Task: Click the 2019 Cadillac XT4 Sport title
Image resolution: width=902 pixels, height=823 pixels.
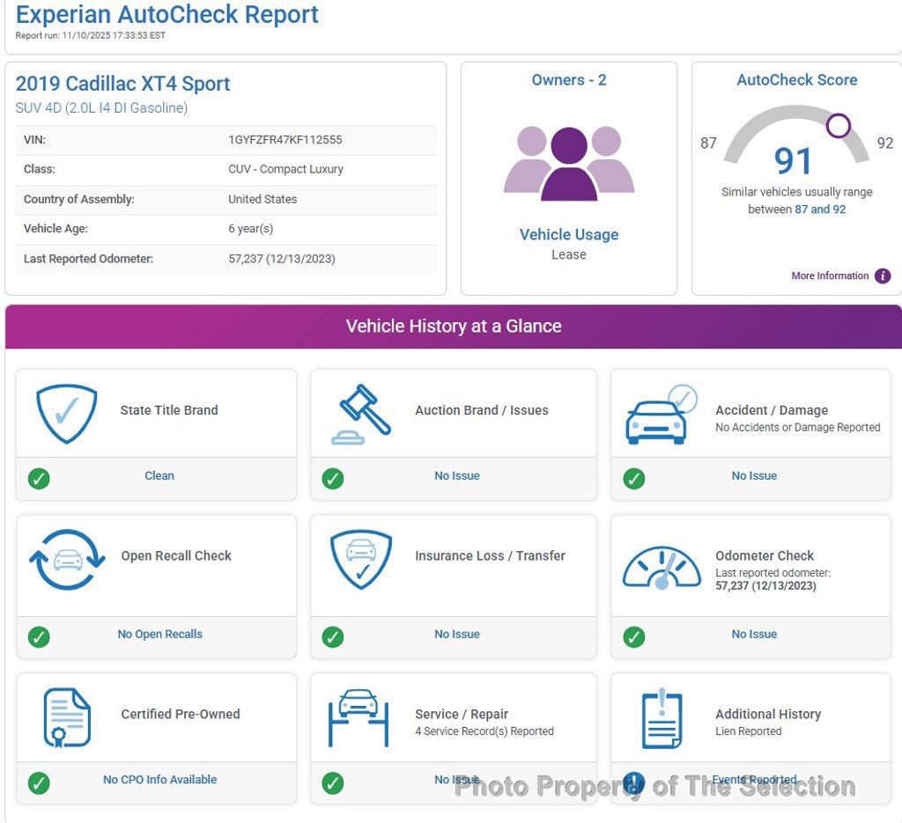Action: 122,84
